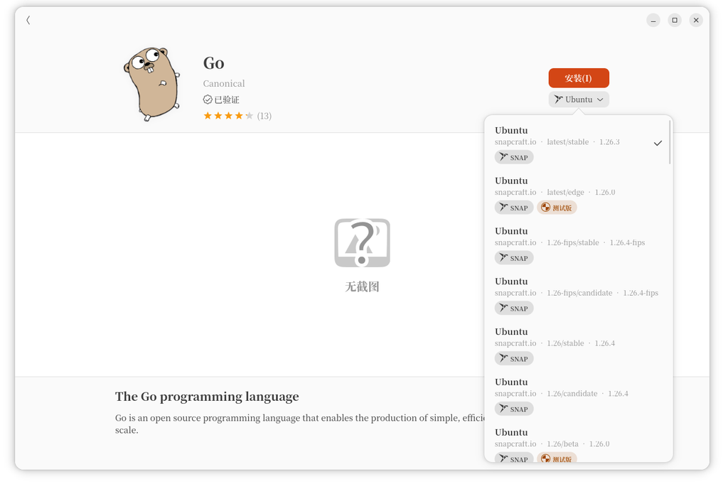Click the checkmark on the selected source
The height and width of the screenshot is (484, 728).
658,143
